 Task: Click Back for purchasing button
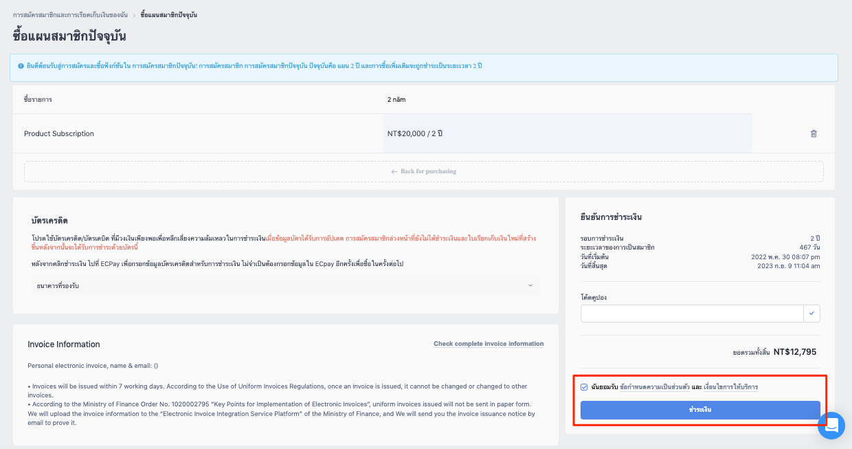(x=424, y=171)
